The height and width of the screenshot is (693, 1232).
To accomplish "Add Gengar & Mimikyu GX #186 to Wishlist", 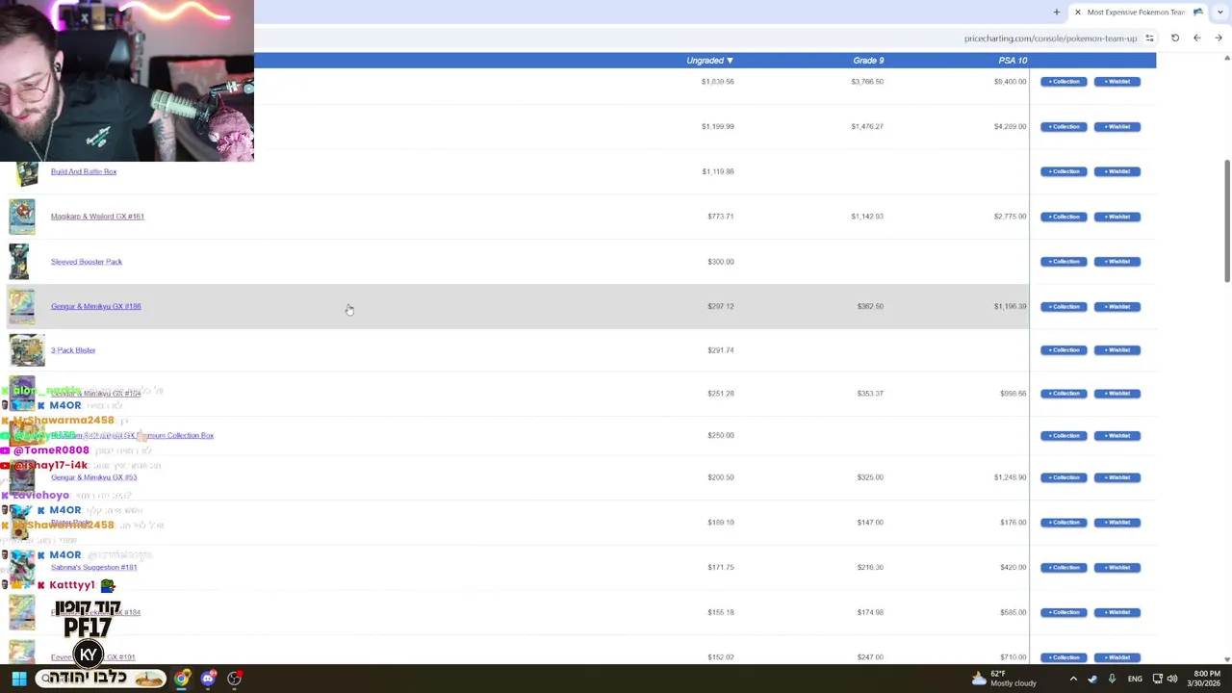I will click(1117, 307).
